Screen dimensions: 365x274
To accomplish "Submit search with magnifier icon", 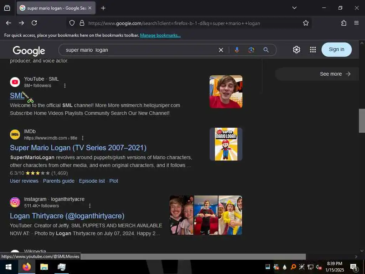I will tap(266, 50).
